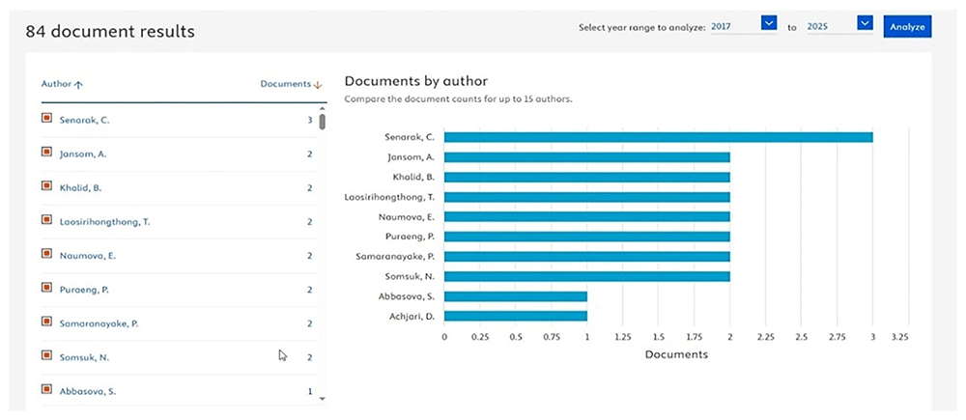Untick the Naumova, E. checkbox
Viewport: 966px width, 420px height.
coord(46,253)
